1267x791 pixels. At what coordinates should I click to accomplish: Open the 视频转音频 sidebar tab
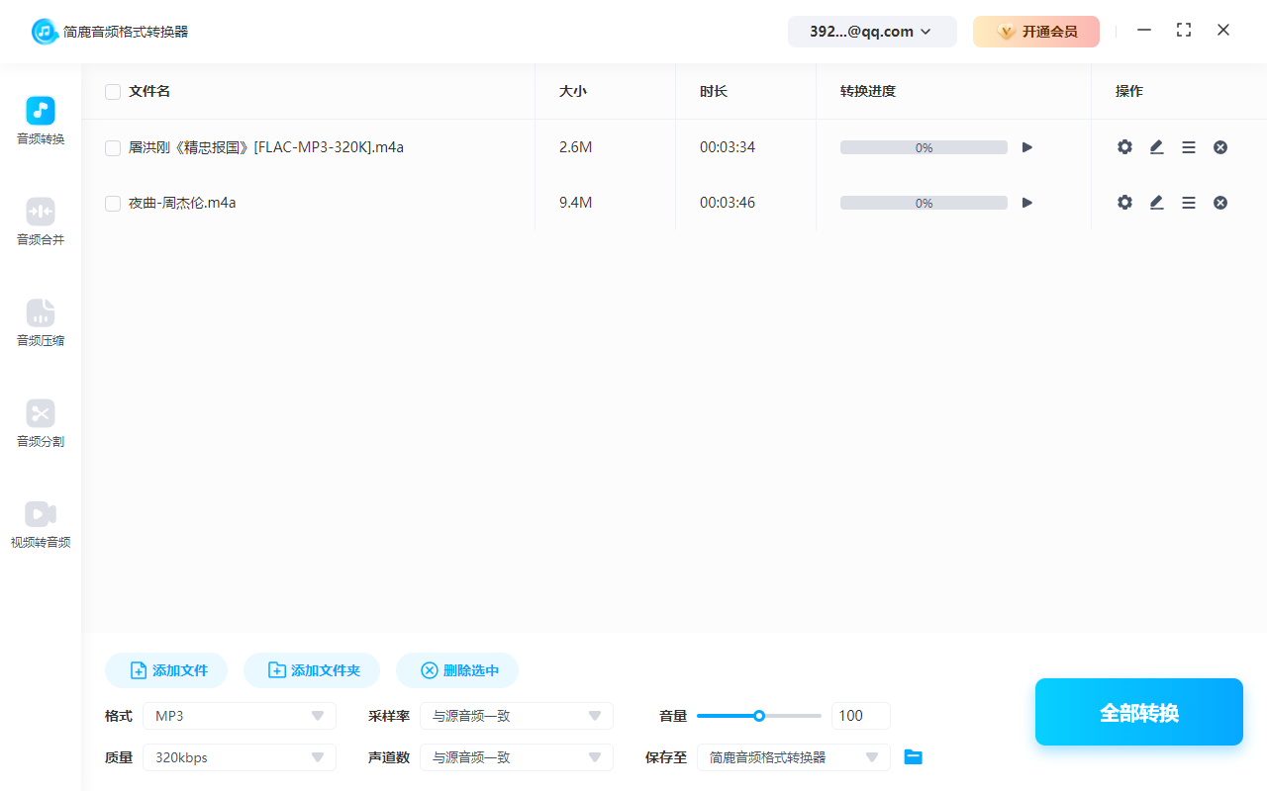point(41,524)
